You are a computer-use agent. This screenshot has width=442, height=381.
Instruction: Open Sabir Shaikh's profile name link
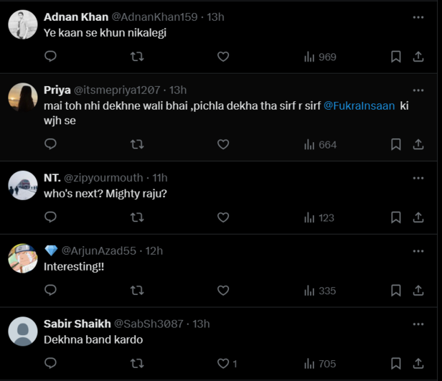click(77, 324)
